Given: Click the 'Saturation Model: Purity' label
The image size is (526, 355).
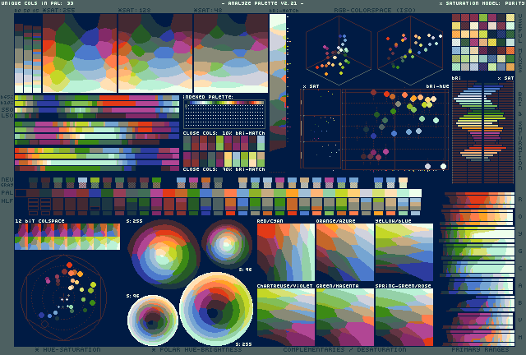Looking at the screenshot, I should pyautogui.click(x=482, y=3).
